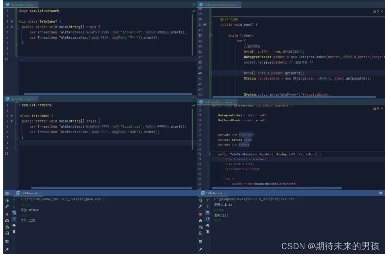Jump up stack trace in TalkDemoT console
385x254 pixels.
(14, 200)
